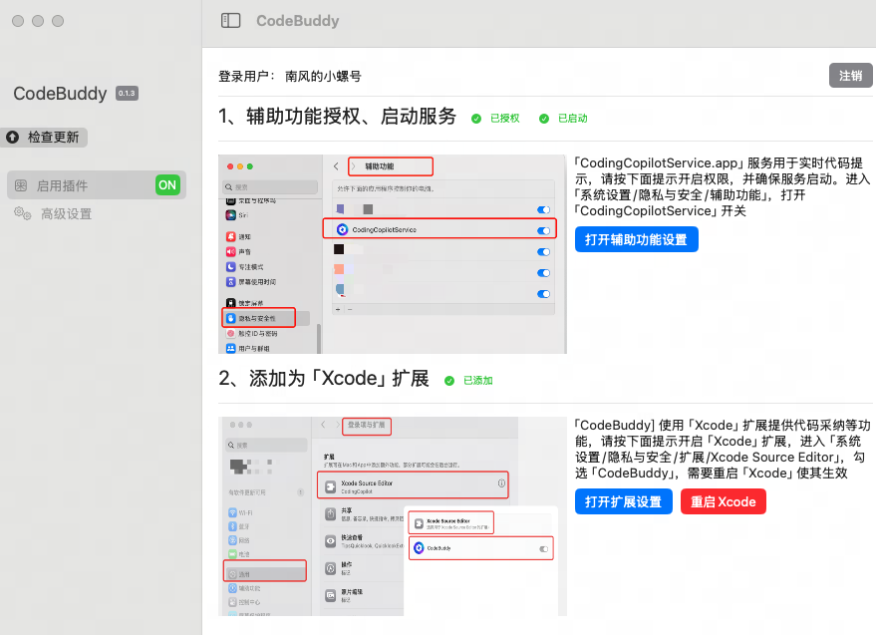
Task: Click the 0.1.3 version badge
Action: pos(127,94)
